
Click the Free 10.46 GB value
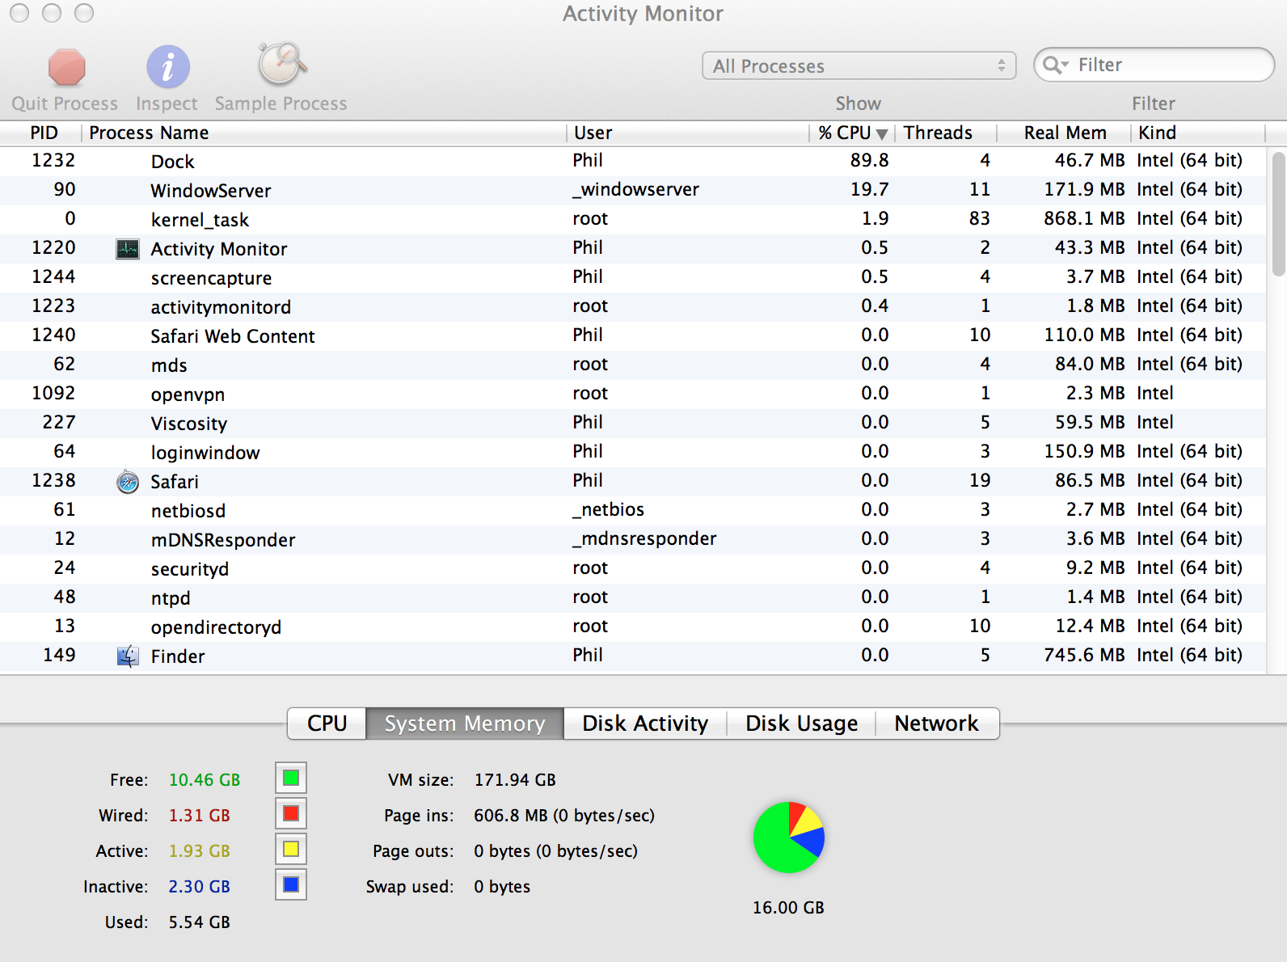pyautogui.click(x=205, y=780)
